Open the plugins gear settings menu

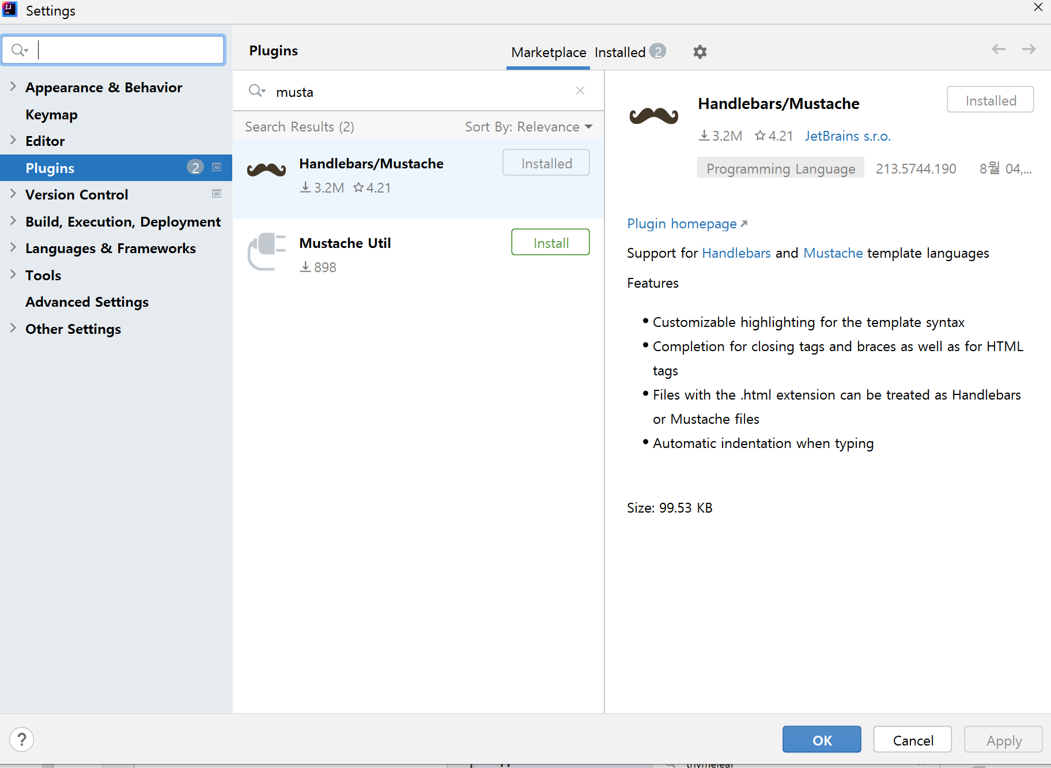pos(700,52)
